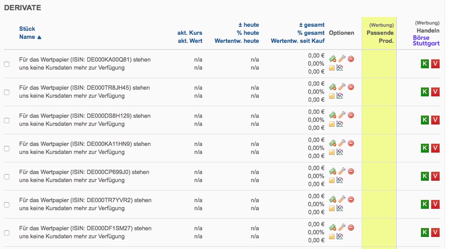Open the wrench edit icon for DE000DF1SM27
449x249 pixels.
pyautogui.click(x=342, y=227)
